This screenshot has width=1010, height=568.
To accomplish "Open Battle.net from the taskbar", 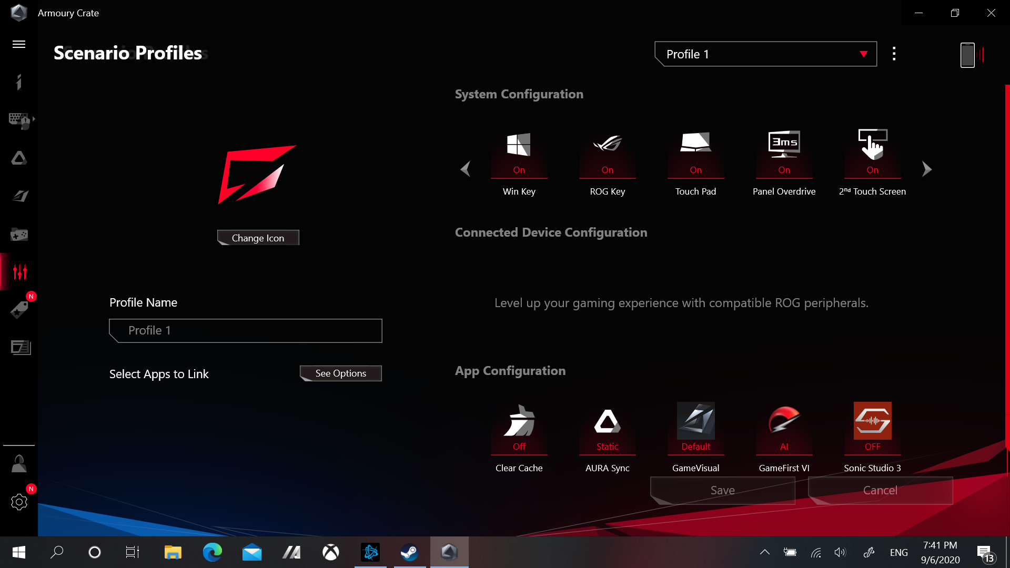I will point(370,552).
